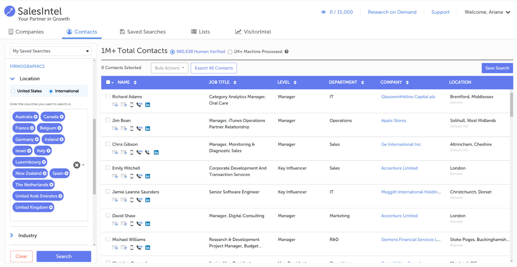Open Michael Williams' LinkedIn icon
Screen dimensions: 517x267
tap(148, 248)
